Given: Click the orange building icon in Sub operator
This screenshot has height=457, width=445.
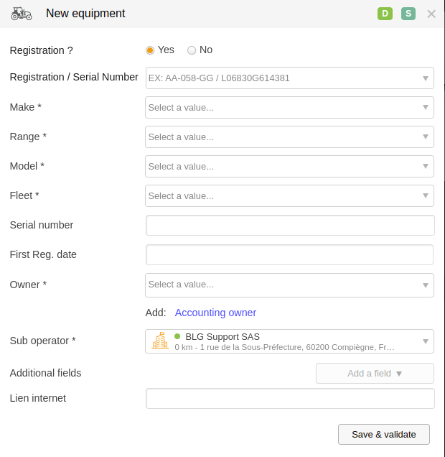Looking at the screenshot, I should (x=160, y=341).
